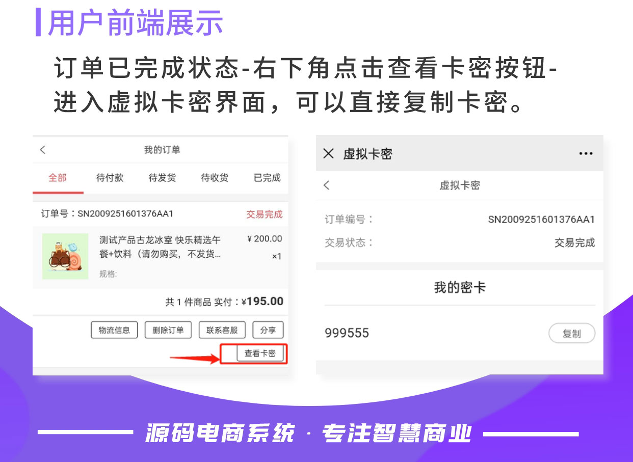The image size is (633, 462).
Task: Open the 待收货 tab
Action: coord(214,178)
